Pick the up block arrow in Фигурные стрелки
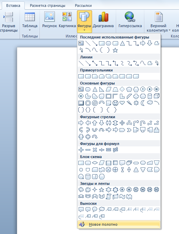Viewport: 179px width, 234px height. (95, 123)
